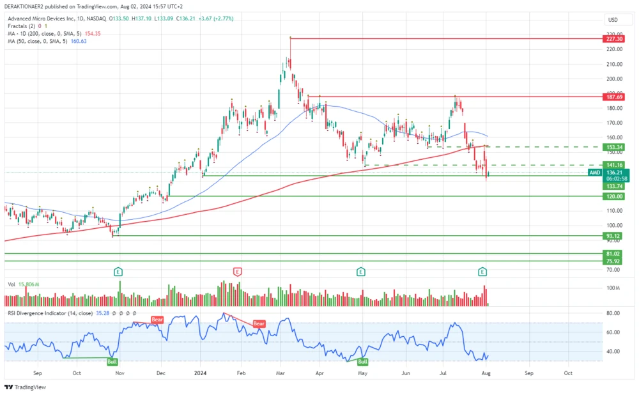This screenshot has height=395, width=639.
Task: Click the Bear label near the February RSI peak
Action: click(x=258, y=324)
